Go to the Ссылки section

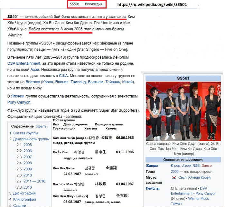click(20, 205)
